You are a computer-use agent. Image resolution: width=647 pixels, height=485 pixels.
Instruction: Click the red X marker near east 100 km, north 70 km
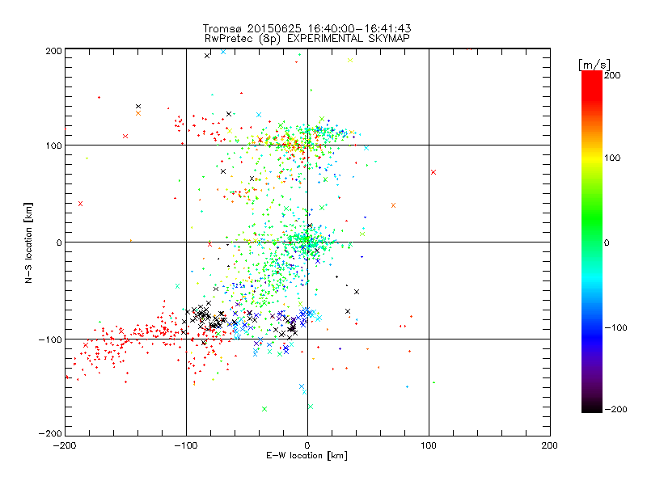(x=433, y=172)
